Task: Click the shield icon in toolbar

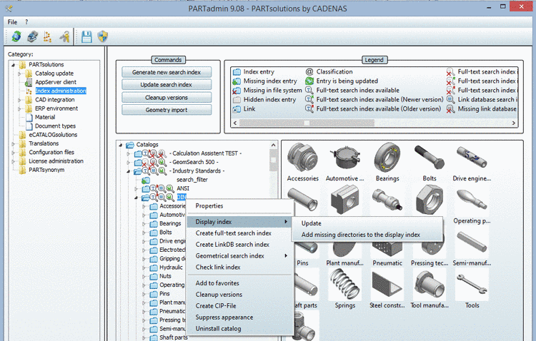Action: click(103, 36)
